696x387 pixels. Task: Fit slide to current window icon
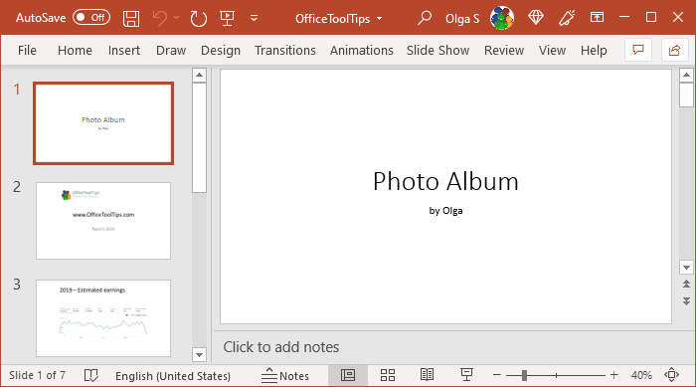(671, 375)
